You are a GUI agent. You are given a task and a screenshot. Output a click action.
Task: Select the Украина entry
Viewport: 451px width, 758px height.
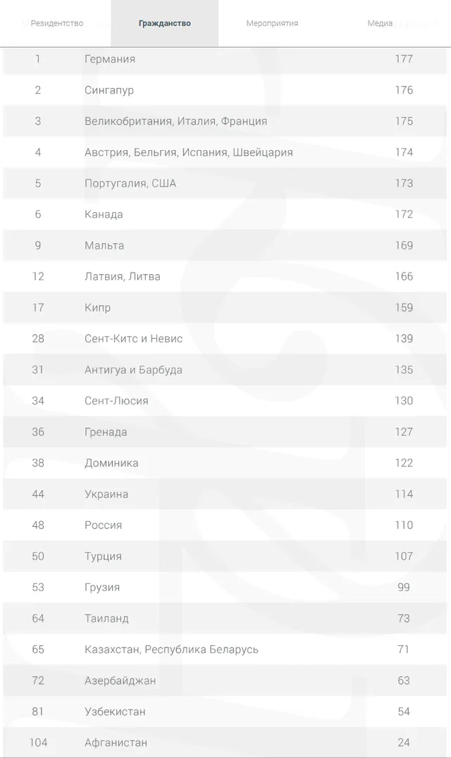[x=106, y=494]
